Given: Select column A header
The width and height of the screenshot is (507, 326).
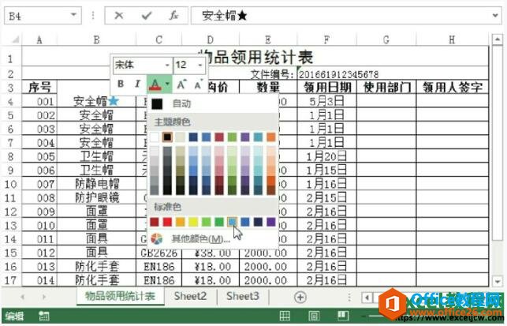Looking at the screenshot, I should coord(39,39).
